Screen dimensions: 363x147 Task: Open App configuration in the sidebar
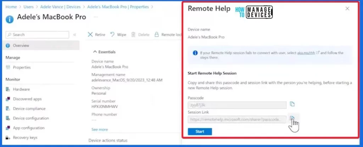tap(29, 128)
